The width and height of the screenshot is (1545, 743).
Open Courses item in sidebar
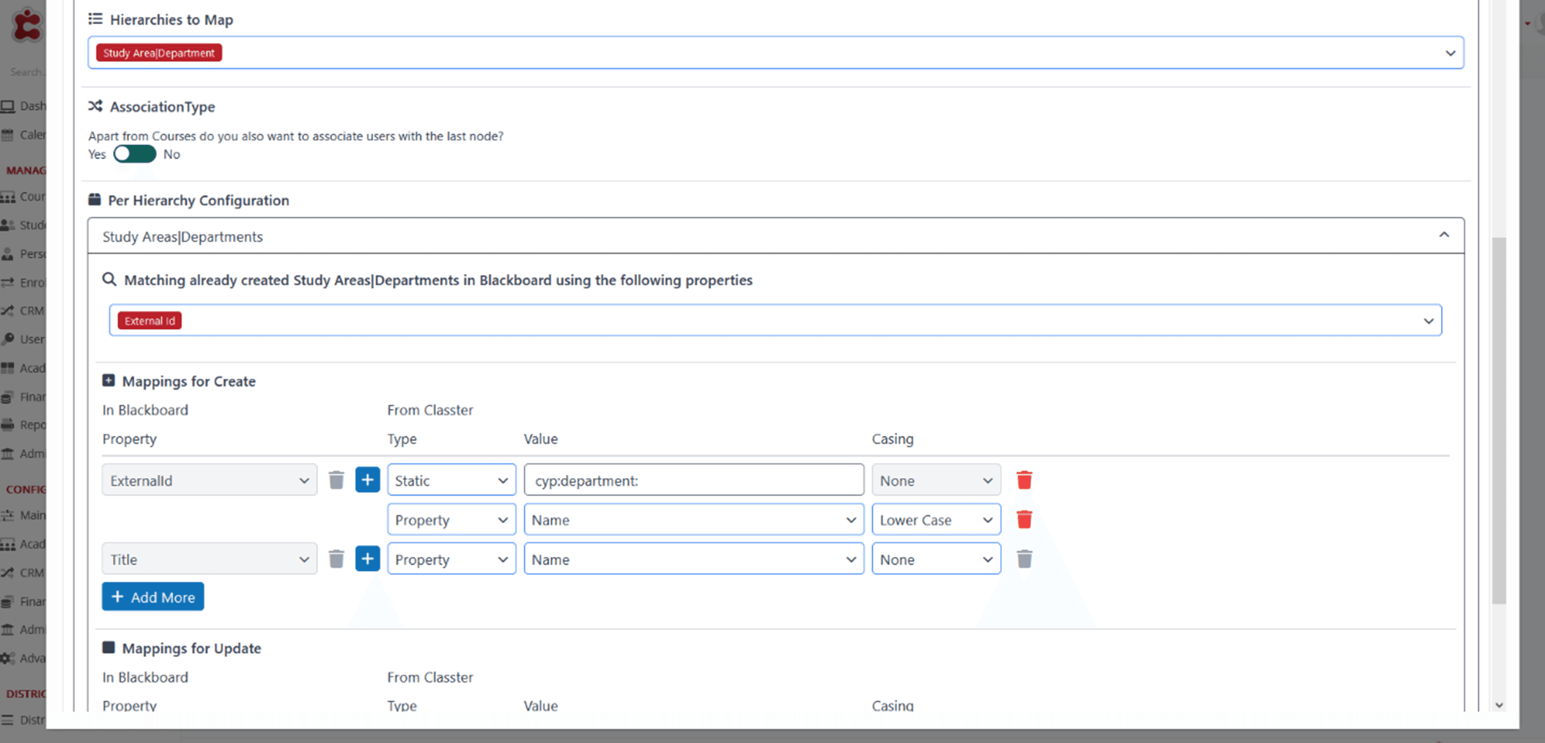24,196
